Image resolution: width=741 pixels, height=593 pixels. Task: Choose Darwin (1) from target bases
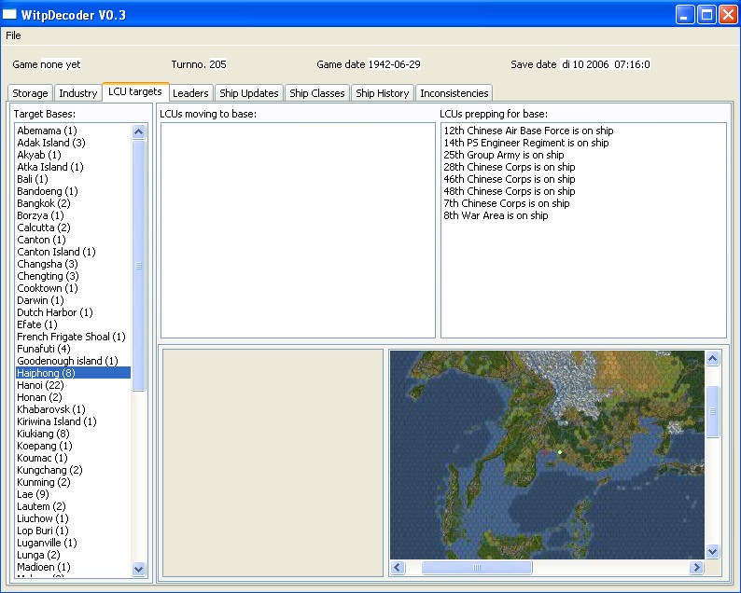tap(40, 300)
